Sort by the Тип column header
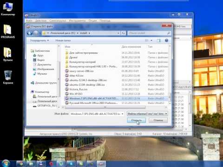 tap(150, 46)
